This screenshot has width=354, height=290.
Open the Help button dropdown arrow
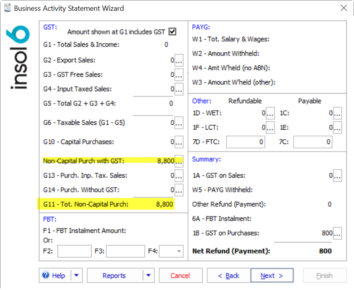click(x=76, y=276)
